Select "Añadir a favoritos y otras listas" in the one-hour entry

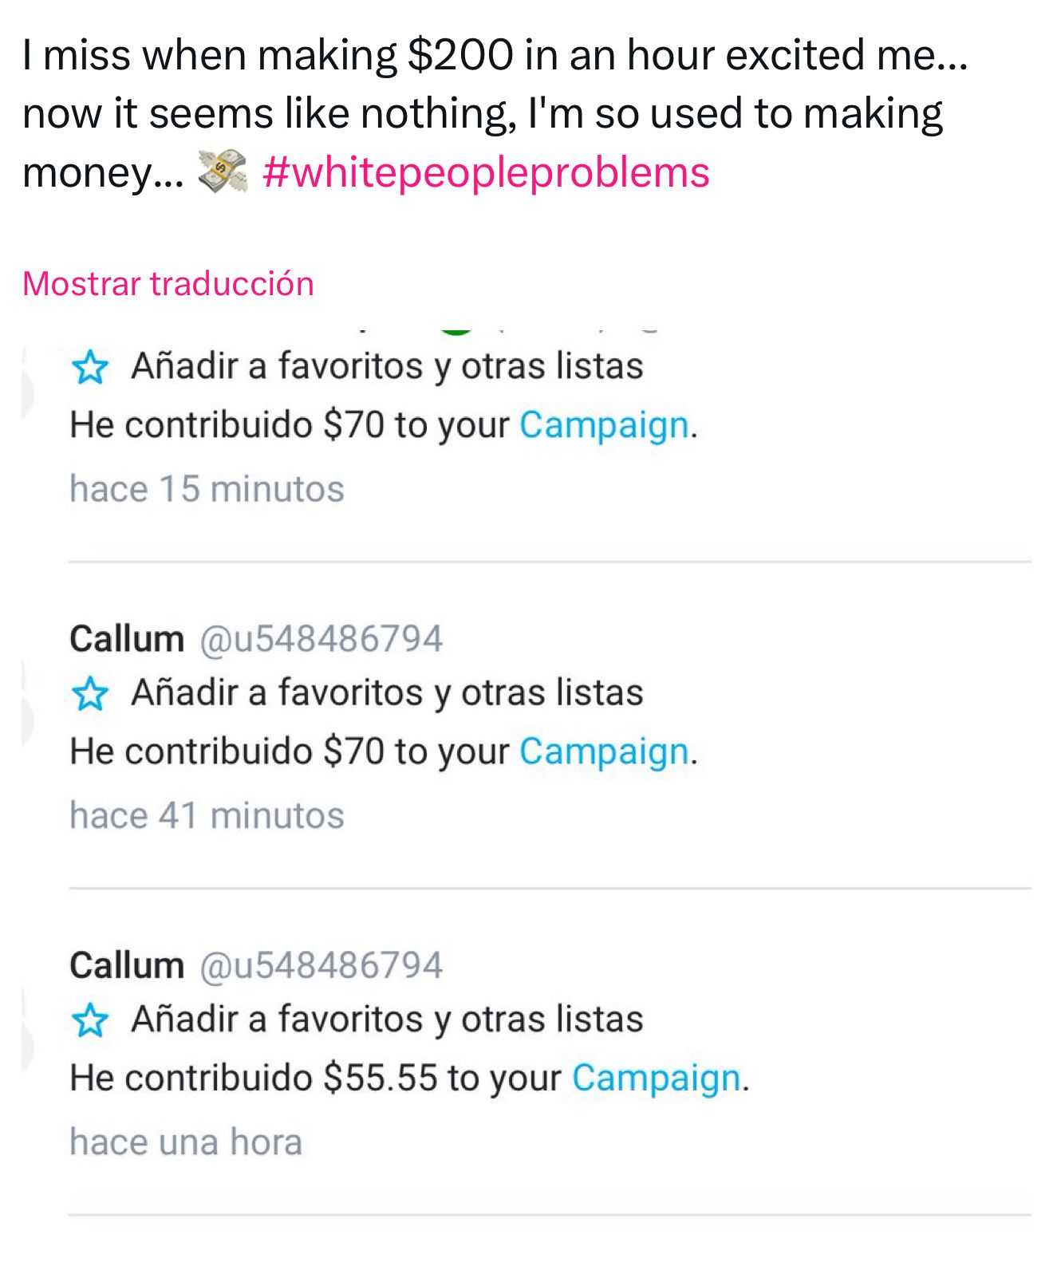387,1019
